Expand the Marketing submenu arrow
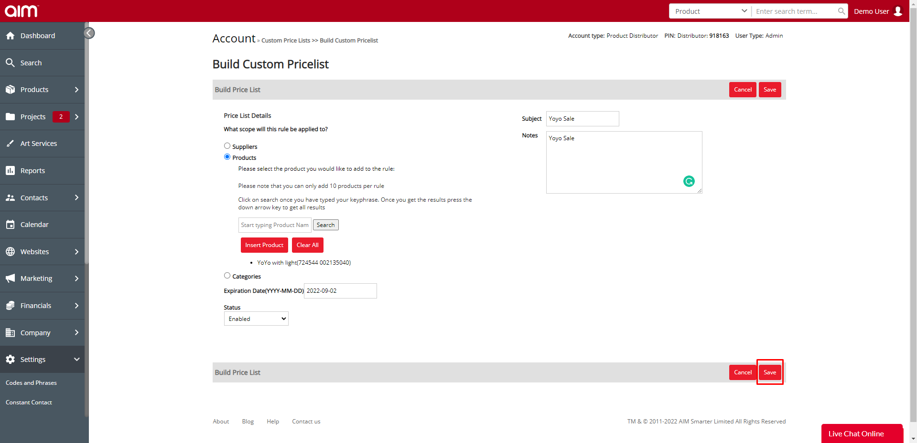This screenshot has width=917, height=443. (x=76, y=278)
